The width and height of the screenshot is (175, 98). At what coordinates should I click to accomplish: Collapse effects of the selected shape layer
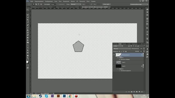click(x=143, y=55)
